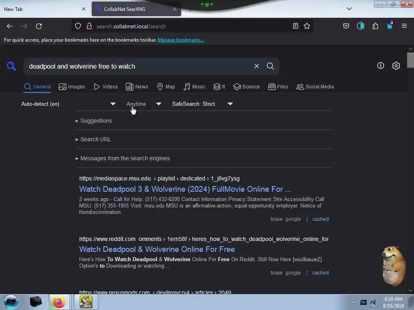414x310 pixels.
Task: Reload the current page
Action: pos(39,26)
